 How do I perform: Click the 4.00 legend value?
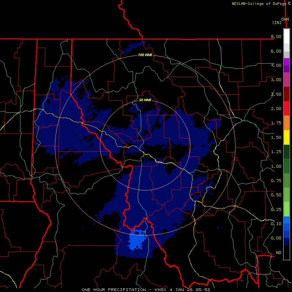276,65
